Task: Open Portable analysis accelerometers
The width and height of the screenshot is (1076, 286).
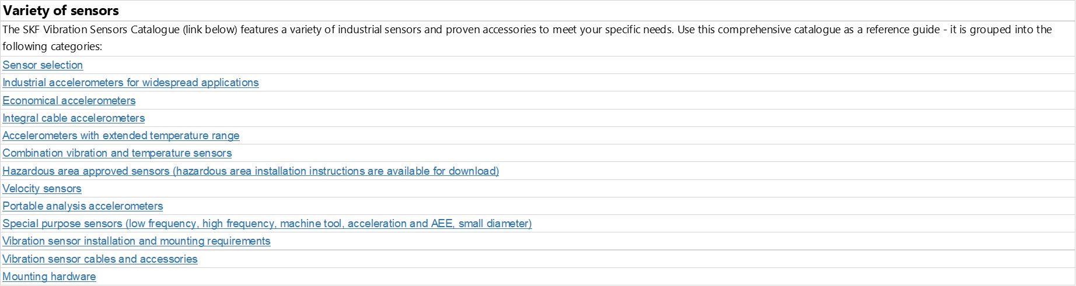Action: click(x=83, y=206)
